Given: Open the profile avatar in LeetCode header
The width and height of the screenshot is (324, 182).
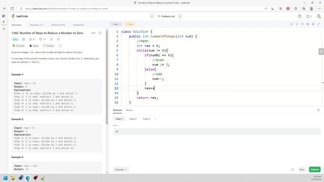Looking at the screenshot, I should [x=318, y=16].
